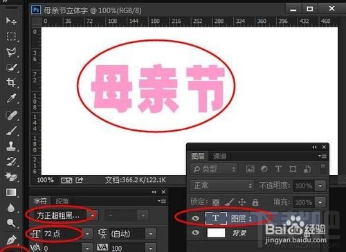The height and width of the screenshot is (252, 346).
Task: Select the Eraser tool
Action: (x=11, y=177)
